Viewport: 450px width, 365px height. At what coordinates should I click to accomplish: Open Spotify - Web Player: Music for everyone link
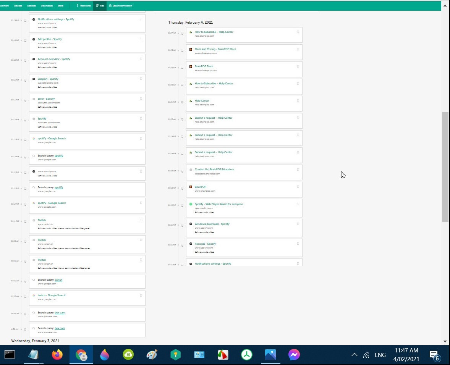(x=219, y=204)
